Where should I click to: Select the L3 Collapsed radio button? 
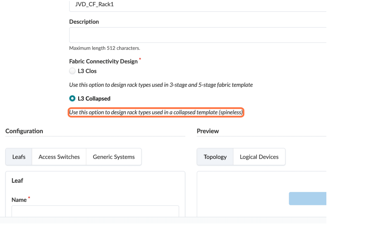click(72, 98)
